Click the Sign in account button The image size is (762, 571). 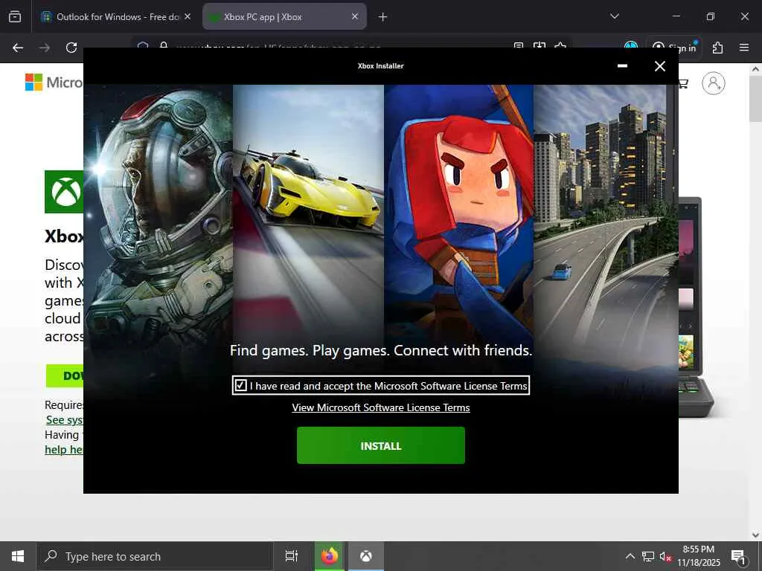point(674,48)
